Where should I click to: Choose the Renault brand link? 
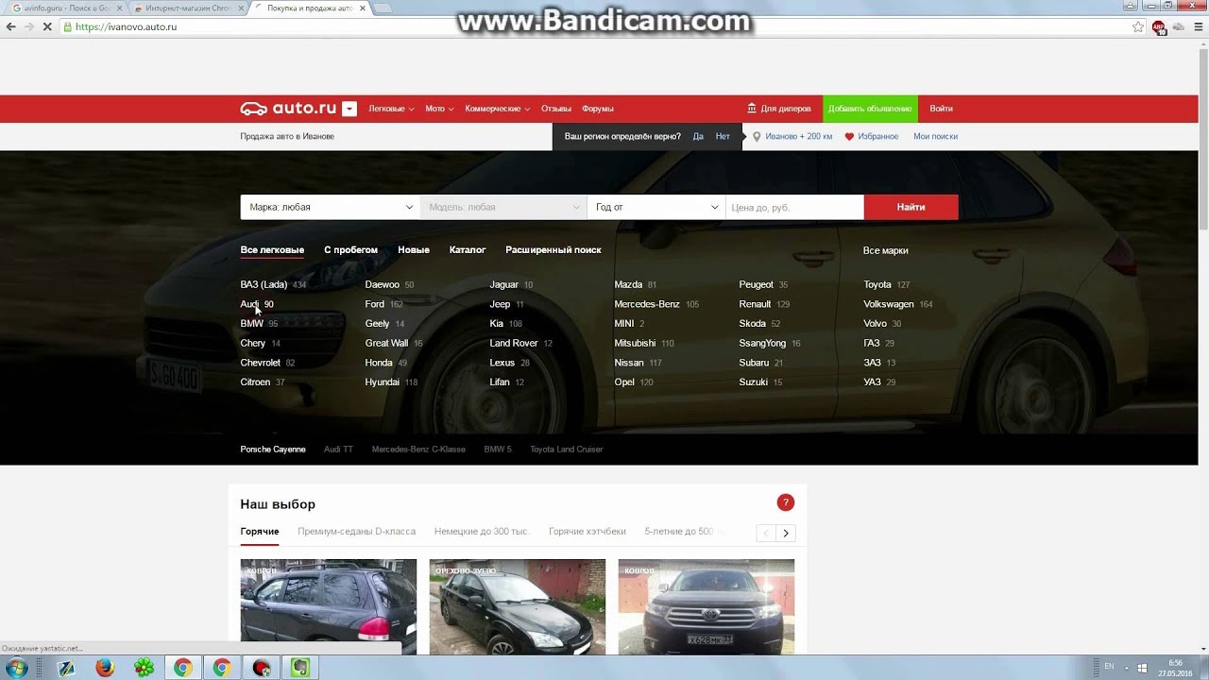(x=755, y=304)
